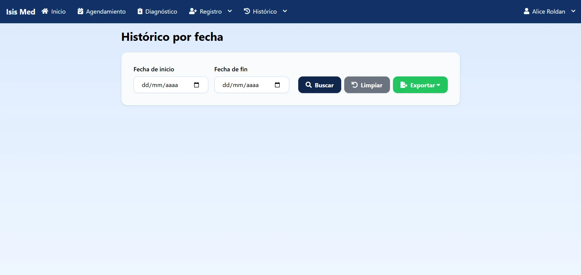Focus the Fecha de inicio date field
Screen dimensions: 581x275
click(171, 85)
